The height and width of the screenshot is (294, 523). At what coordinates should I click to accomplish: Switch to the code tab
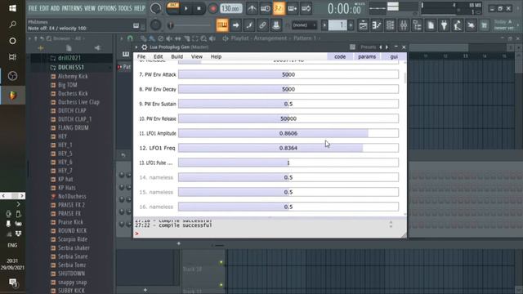[340, 56]
